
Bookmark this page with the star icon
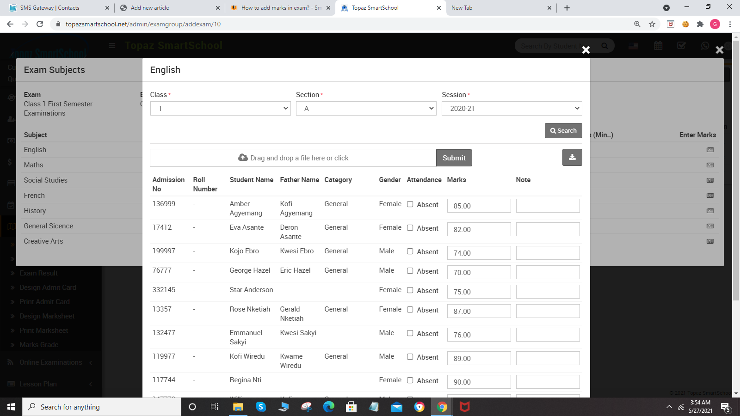pyautogui.click(x=652, y=24)
